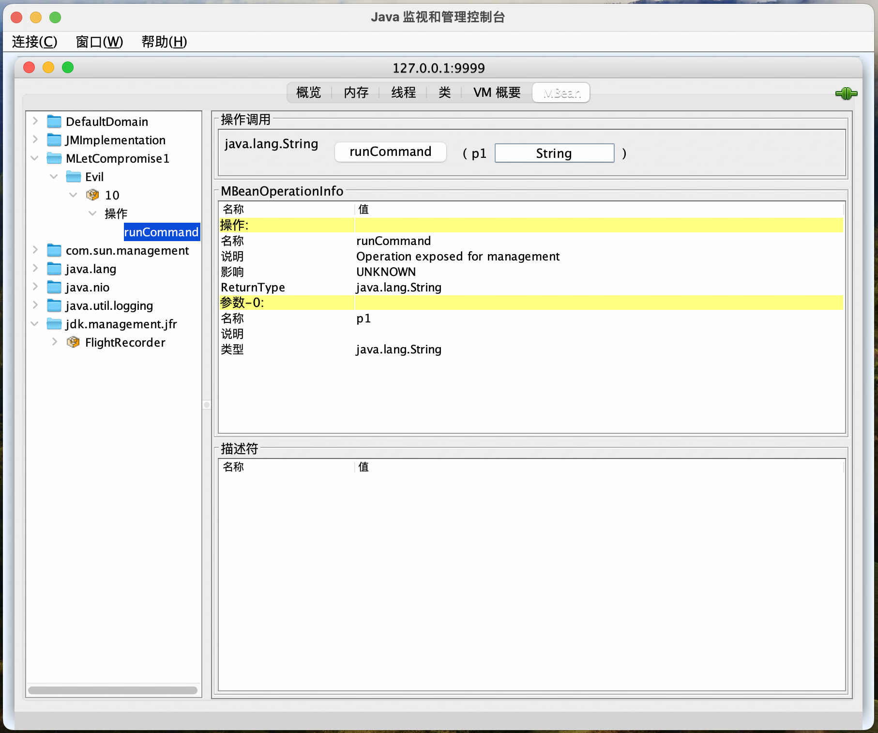
Task: Click the FlightRecorder MBean icon
Action: tap(73, 342)
